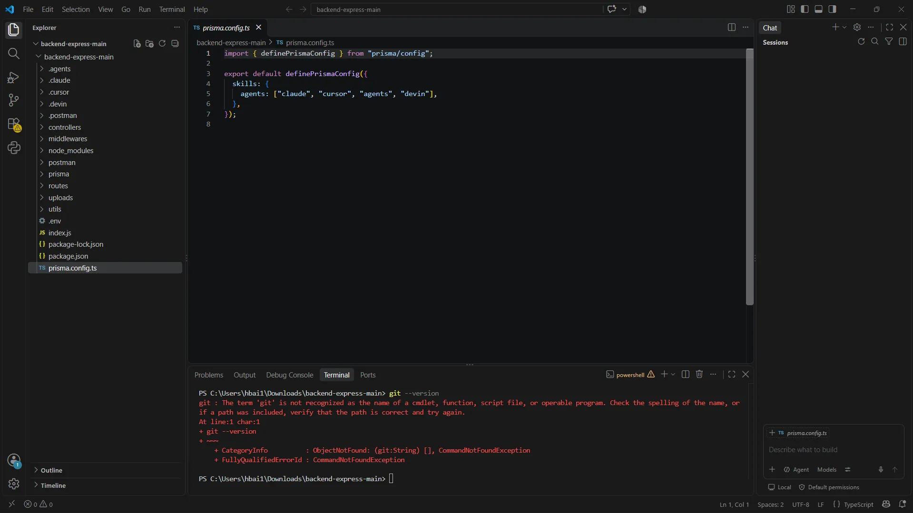
Task: Open Extensions view with warning badge
Action: [14, 125]
